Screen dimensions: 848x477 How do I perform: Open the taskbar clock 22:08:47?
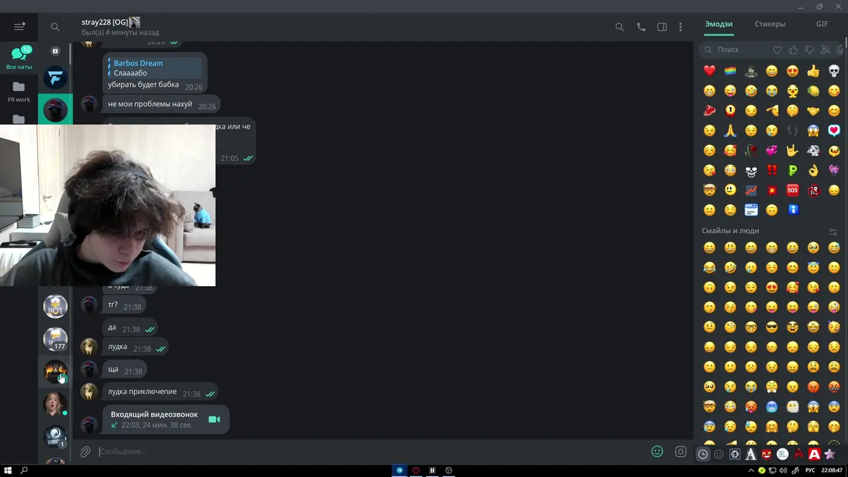[832, 470]
